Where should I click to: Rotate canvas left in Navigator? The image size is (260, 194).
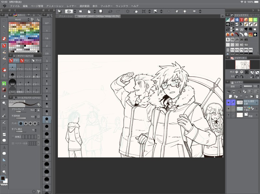click(237, 77)
